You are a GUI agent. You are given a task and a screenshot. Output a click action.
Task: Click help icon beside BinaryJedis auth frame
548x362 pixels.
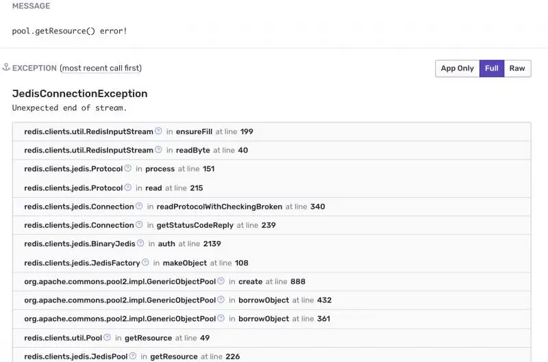point(140,243)
